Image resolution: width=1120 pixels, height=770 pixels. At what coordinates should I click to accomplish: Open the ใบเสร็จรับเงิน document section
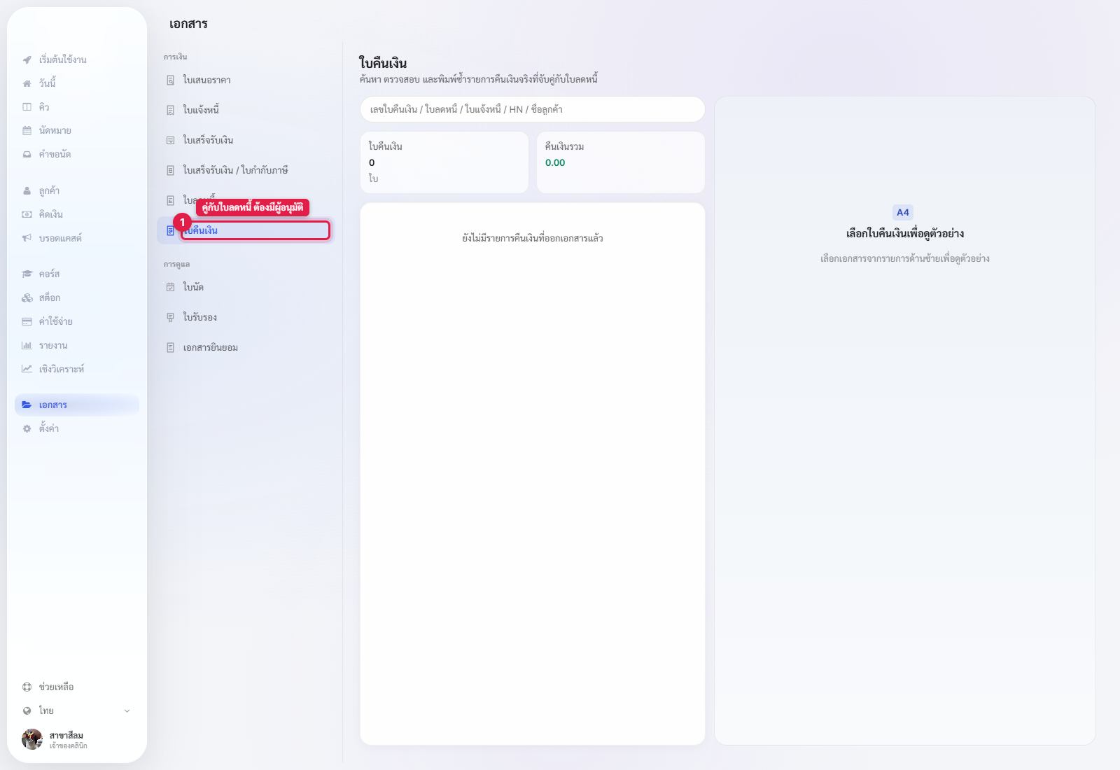(246, 141)
